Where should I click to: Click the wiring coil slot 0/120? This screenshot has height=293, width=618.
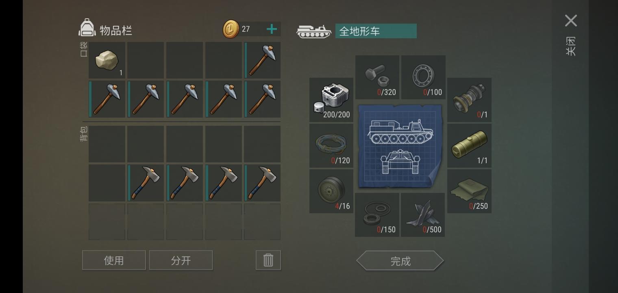331,146
